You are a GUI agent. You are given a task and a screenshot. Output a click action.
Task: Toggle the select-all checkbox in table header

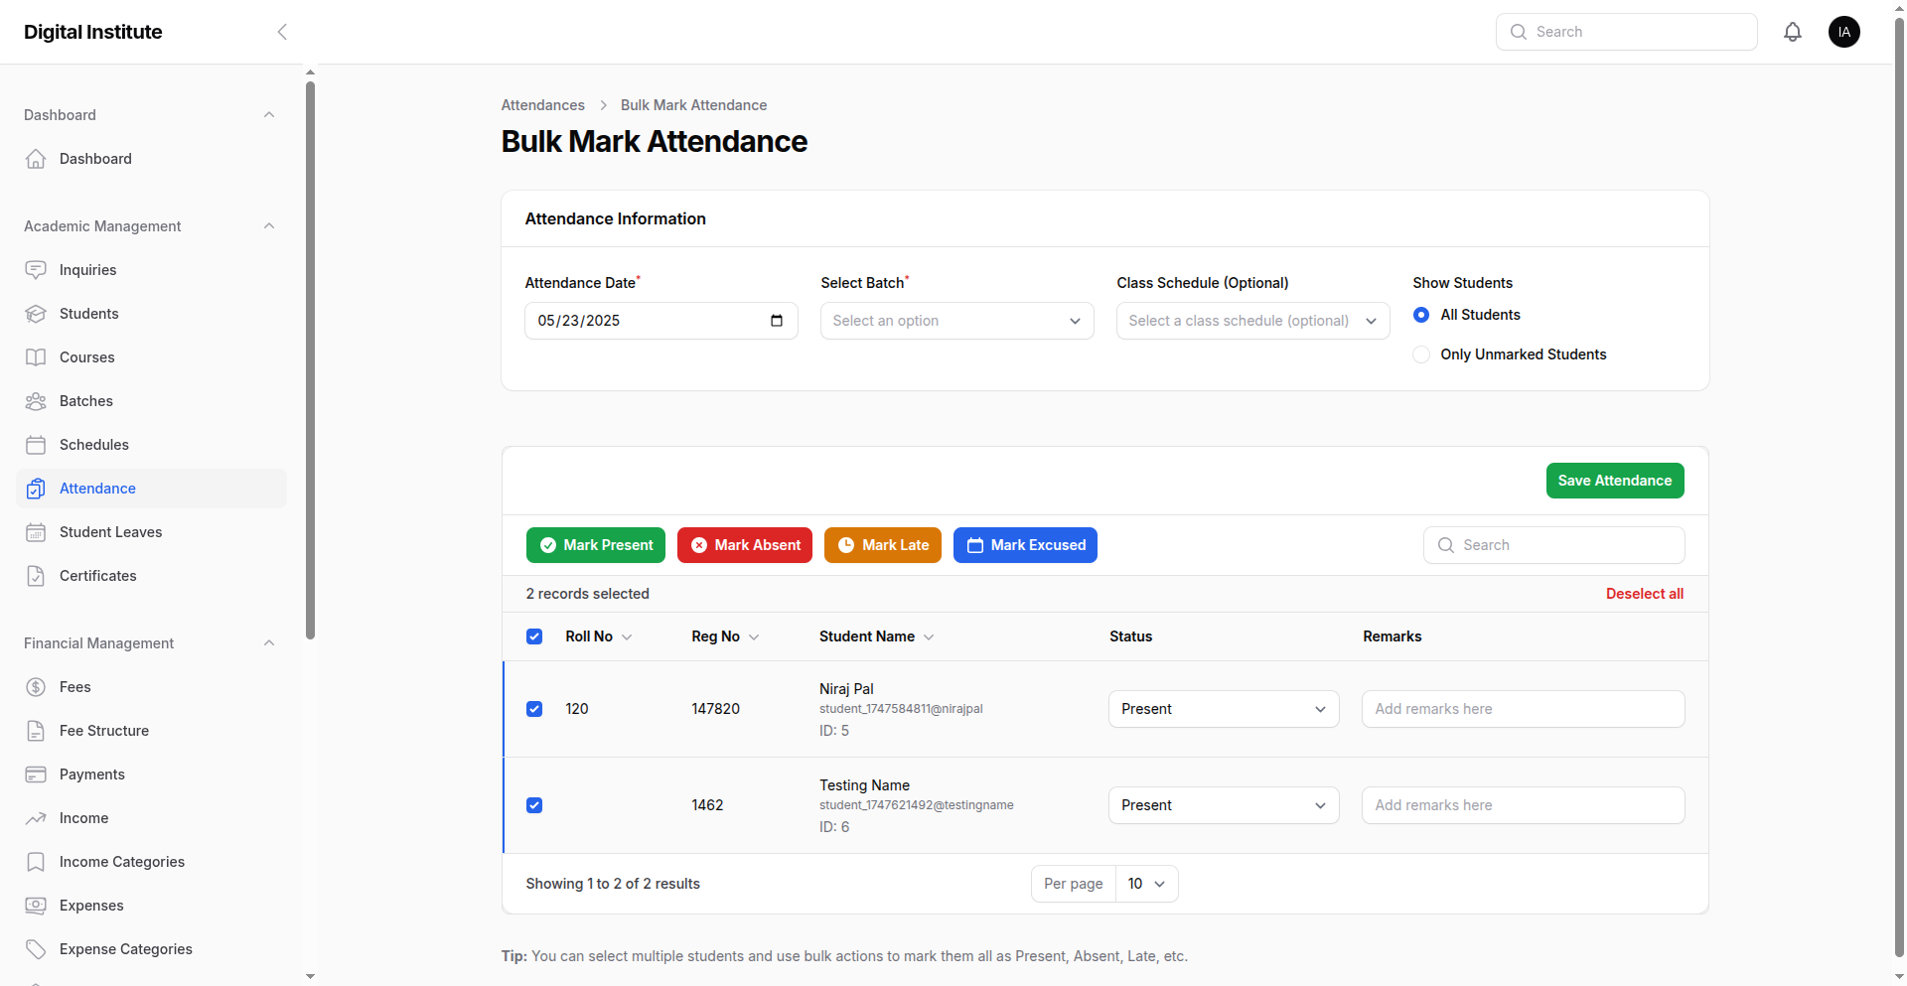coord(534,636)
